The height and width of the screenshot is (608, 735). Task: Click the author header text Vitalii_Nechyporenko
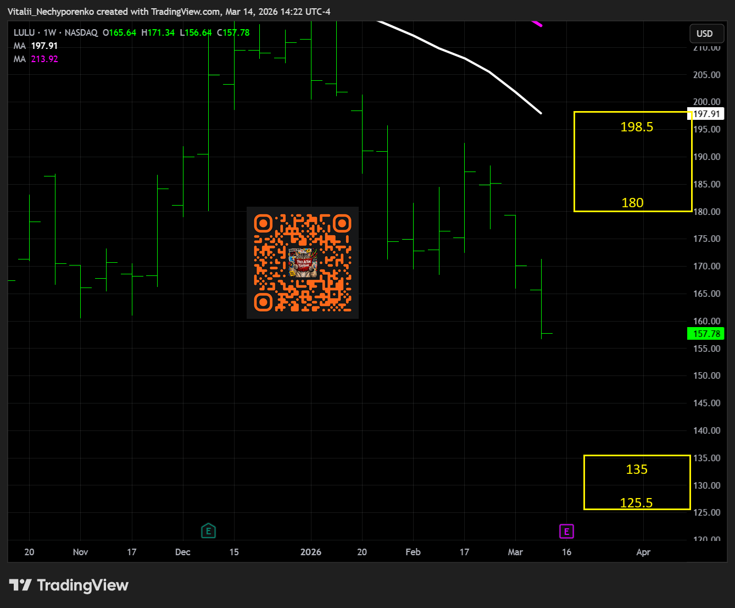51,12
